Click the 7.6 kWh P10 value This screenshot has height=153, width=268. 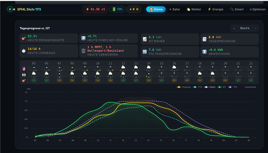tap(155, 50)
